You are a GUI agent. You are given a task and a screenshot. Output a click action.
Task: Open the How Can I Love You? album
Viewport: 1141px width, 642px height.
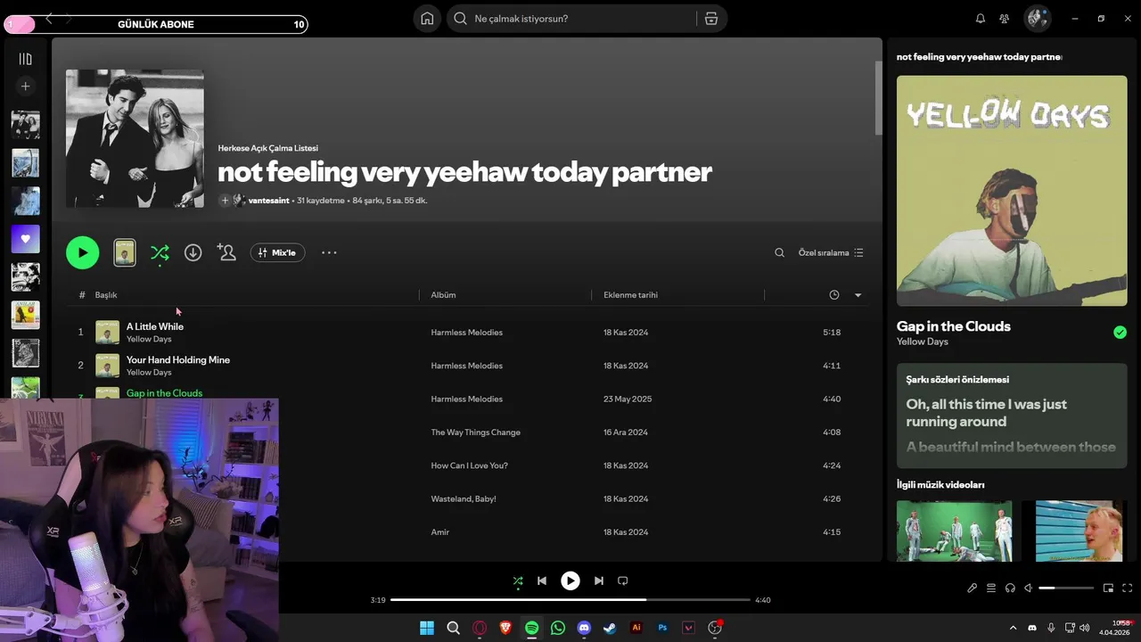click(469, 465)
